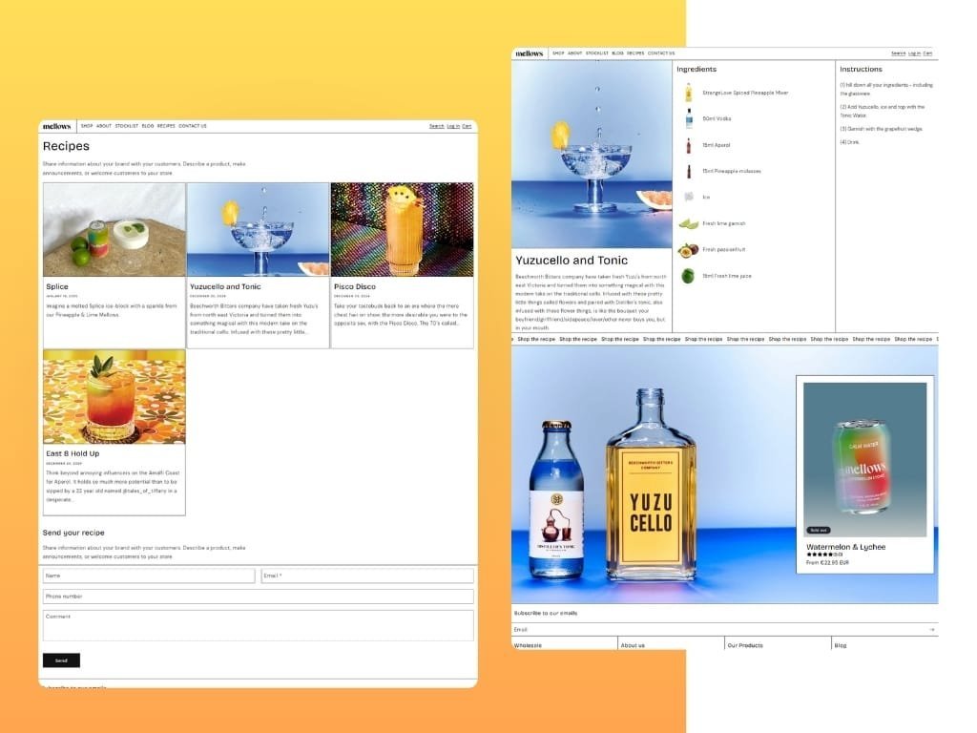The image size is (977, 733).
Task: Open the Watermelon & Lychee can image
Action: click(x=864, y=459)
